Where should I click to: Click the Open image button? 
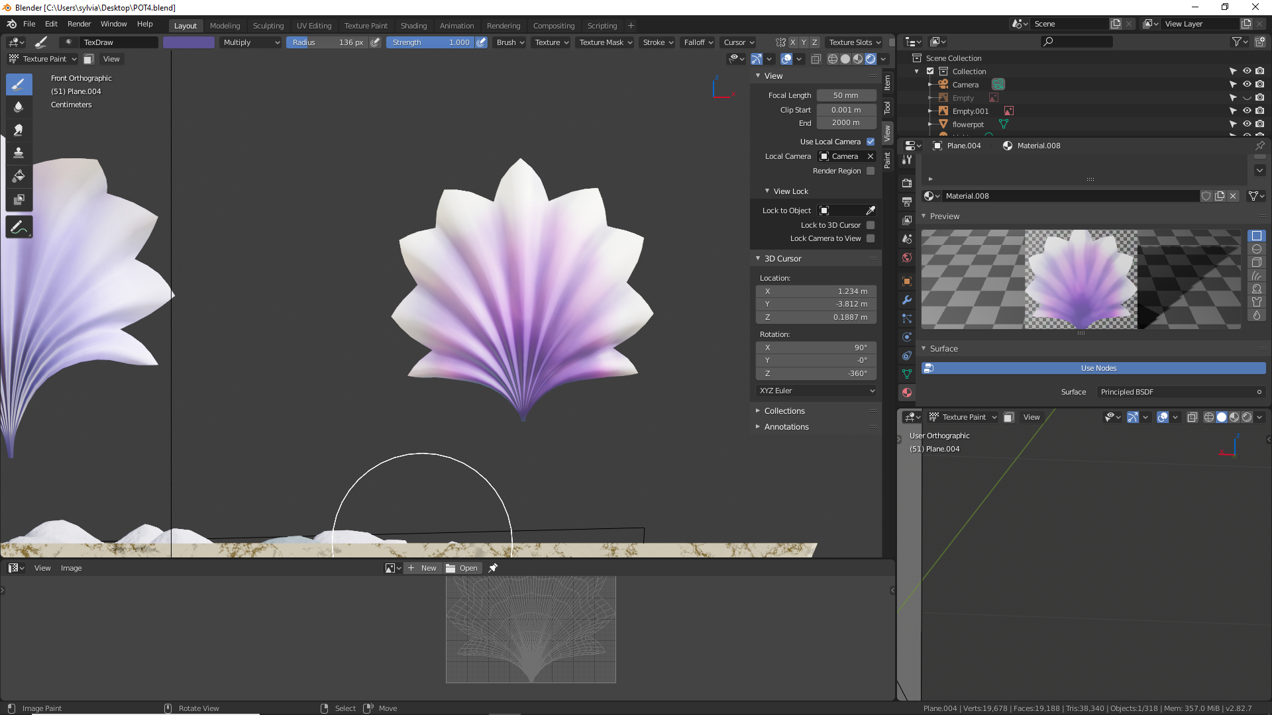pos(462,568)
